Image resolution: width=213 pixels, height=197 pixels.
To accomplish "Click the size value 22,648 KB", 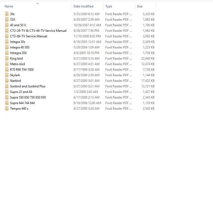I will point(148,59).
